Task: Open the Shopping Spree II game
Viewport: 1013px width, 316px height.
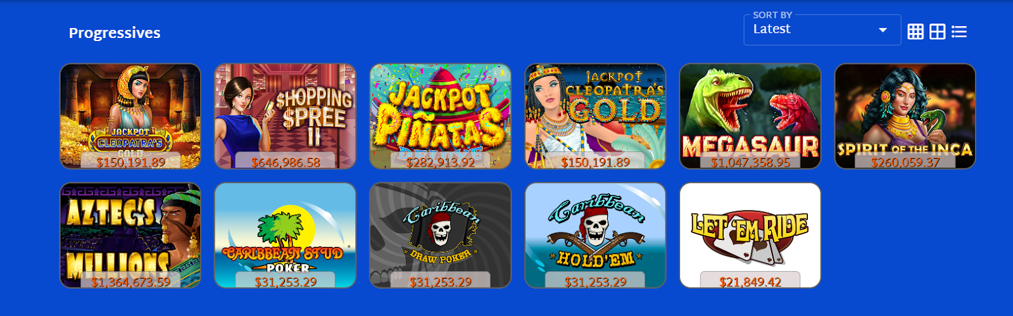Action: coord(286,116)
